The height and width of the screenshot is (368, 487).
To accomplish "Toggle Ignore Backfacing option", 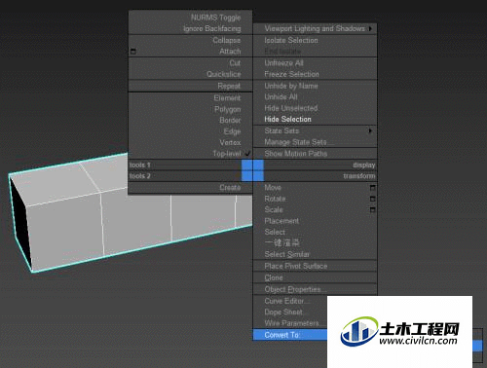I will [x=212, y=29].
